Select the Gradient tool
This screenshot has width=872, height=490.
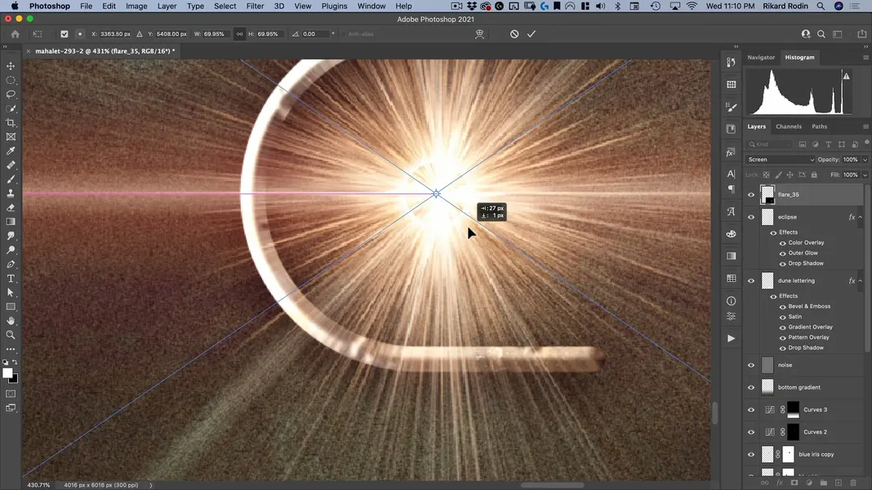(x=11, y=222)
